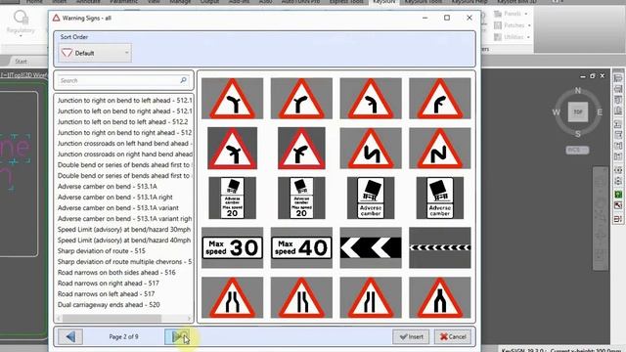Select road narrows on left sign thumbnail

pos(371,297)
